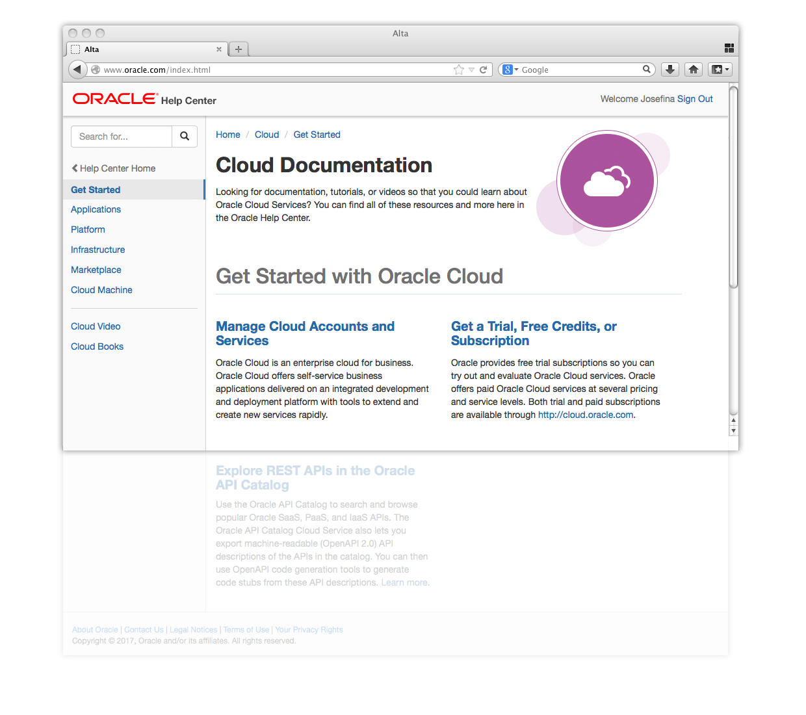Screen dimensions: 806x715
Task: Open Marketplace in the sidebar
Action: point(96,270)
